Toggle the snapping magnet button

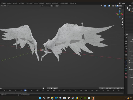pos(52,6)
